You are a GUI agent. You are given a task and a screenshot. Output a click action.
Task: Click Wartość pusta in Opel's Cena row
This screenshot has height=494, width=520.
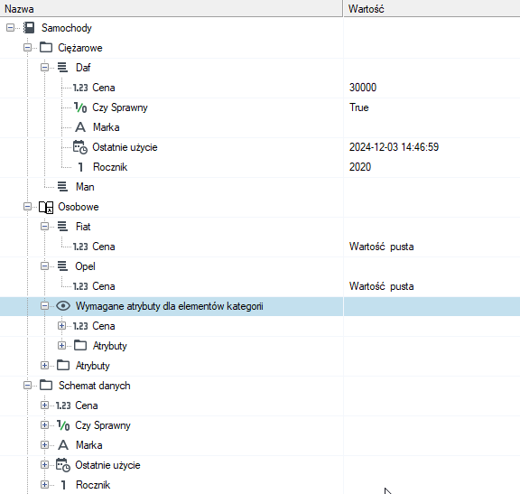(x=381, y=286)
